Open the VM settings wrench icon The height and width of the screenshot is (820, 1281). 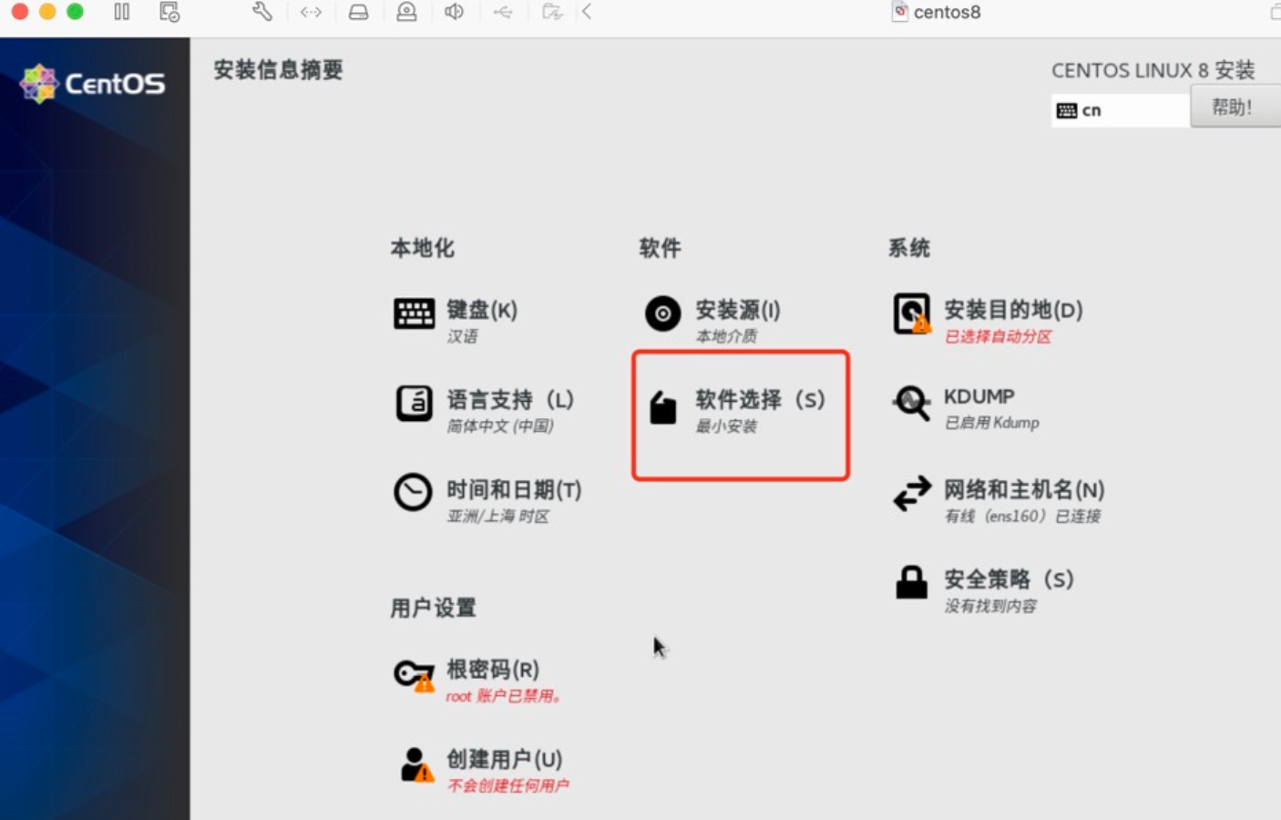tap(262, 12)
